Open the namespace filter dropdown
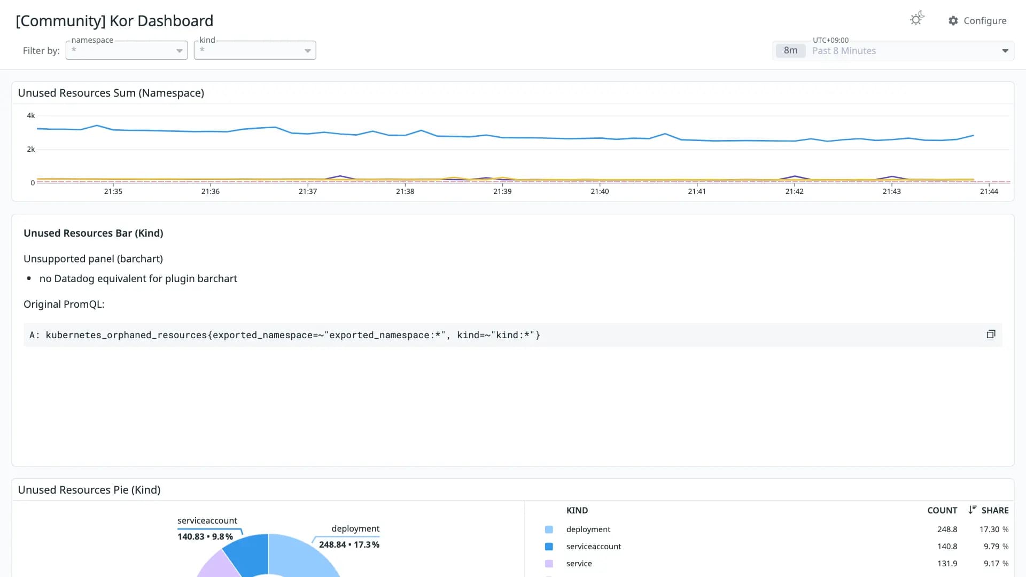 tap(127, 50)
